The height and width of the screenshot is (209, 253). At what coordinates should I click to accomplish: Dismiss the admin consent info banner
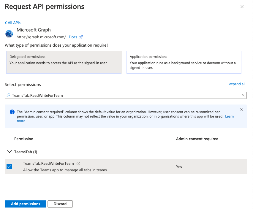click(242, 110)
